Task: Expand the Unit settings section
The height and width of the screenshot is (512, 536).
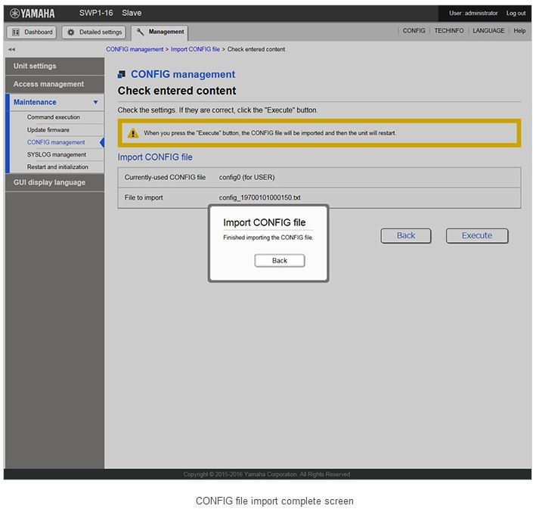Action: pyautogui.click(x=35, y=66)
